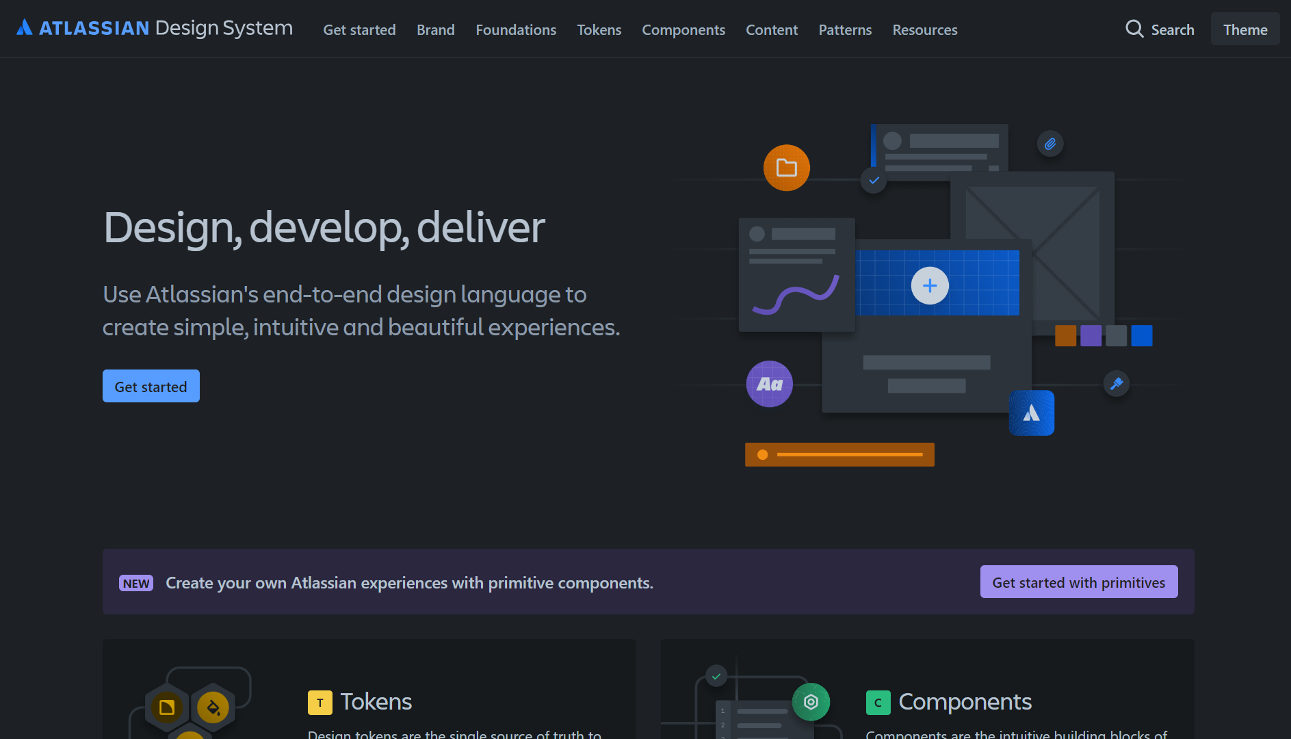Select the purple color swatch in the illustration
Viewport: 1291px width, 739px height.
pyautogui.click(x=1091, y=335)
